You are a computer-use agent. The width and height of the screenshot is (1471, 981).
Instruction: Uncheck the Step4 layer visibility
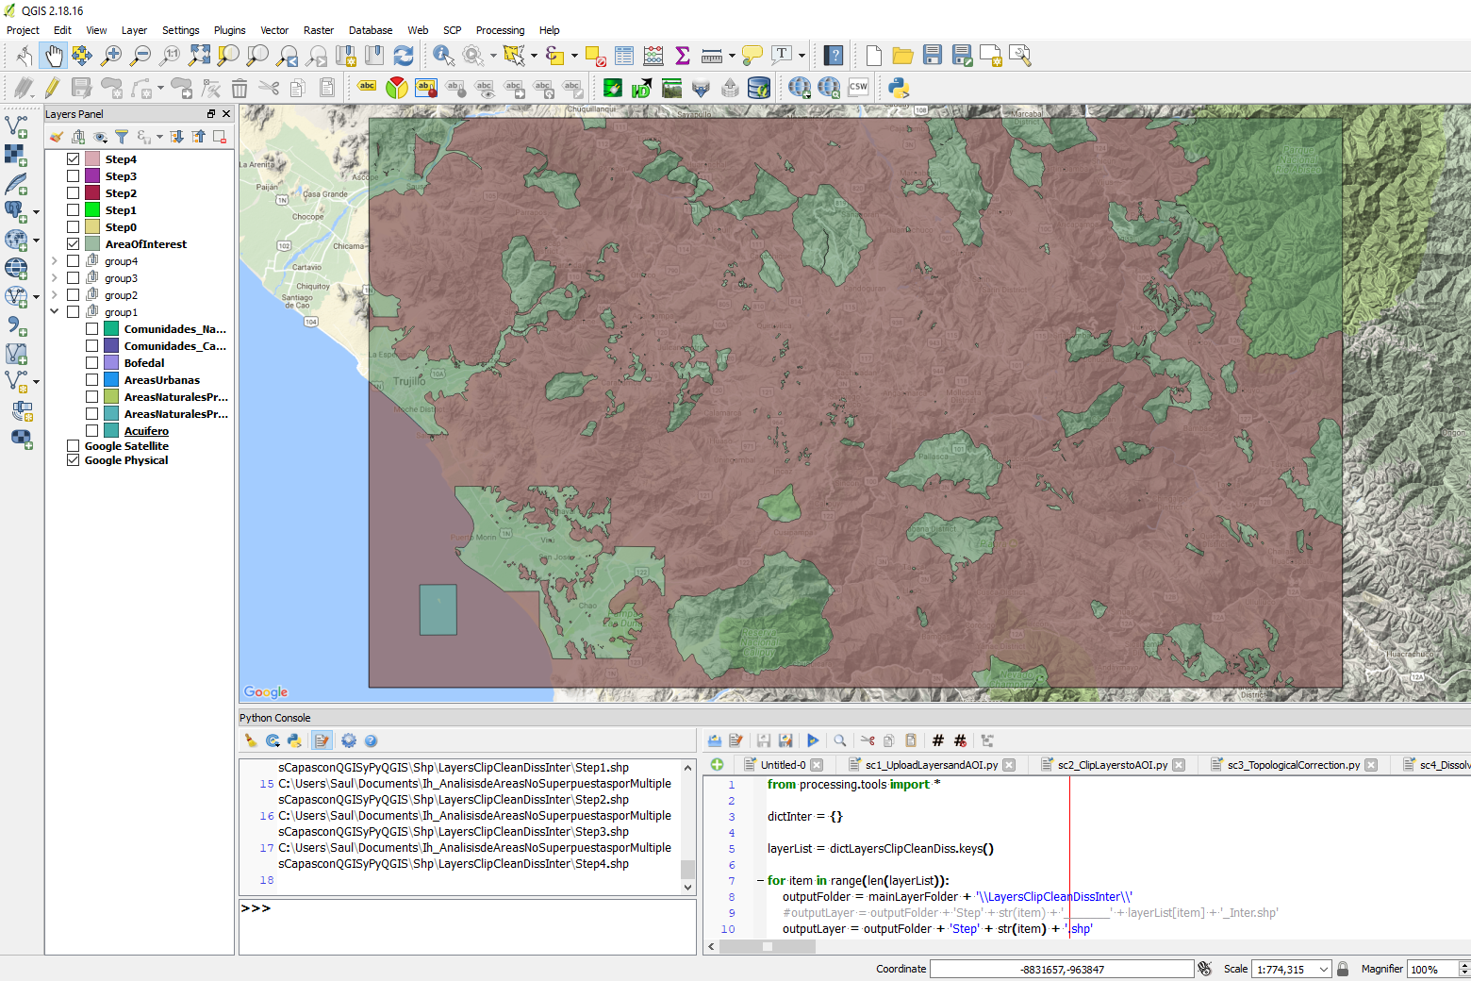[74, 159]
